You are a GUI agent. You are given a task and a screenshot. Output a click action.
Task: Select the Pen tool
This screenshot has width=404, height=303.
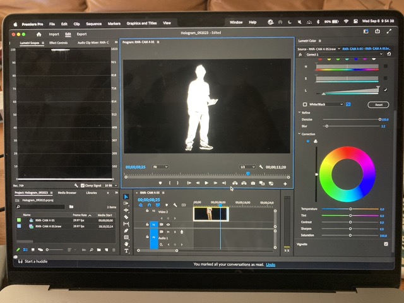click(x=126, y=230)
